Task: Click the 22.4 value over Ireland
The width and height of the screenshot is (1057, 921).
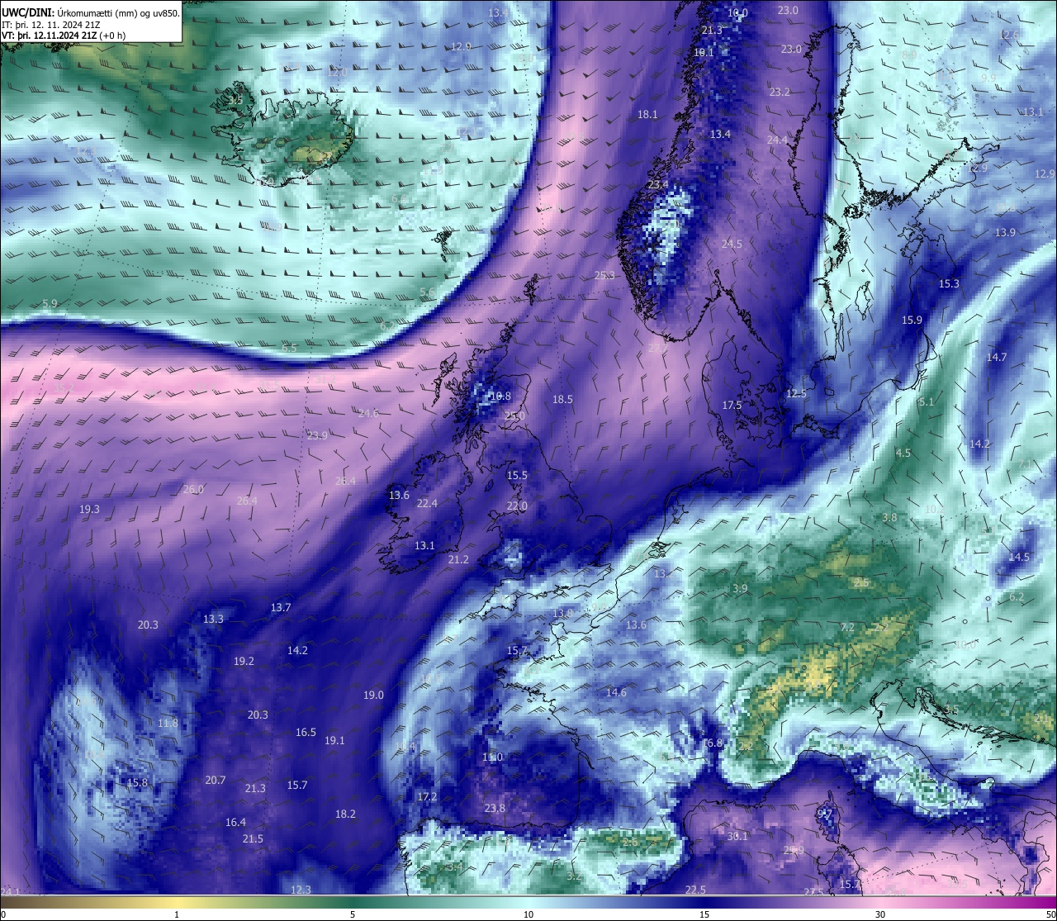Action: coord(427,503)
